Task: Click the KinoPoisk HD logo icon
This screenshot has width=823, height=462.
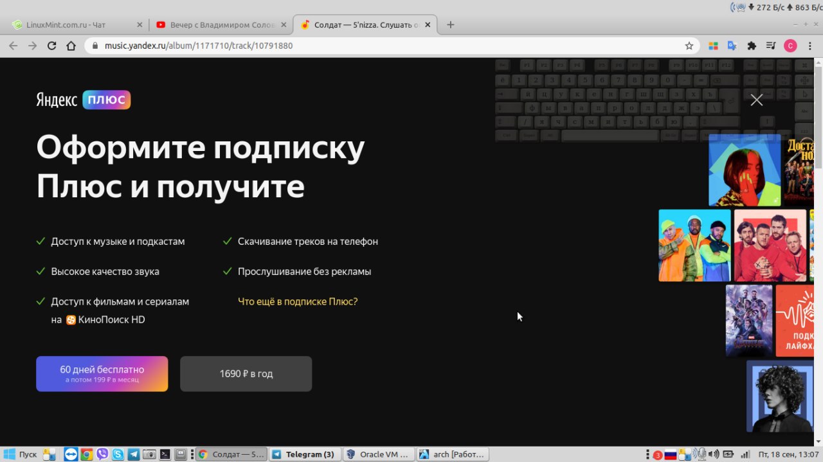Action: pos(71,319)
